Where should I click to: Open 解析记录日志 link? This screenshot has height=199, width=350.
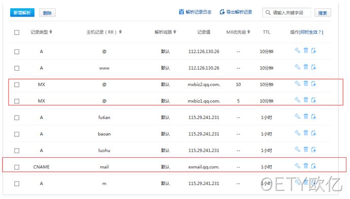[x=195, y=12]
